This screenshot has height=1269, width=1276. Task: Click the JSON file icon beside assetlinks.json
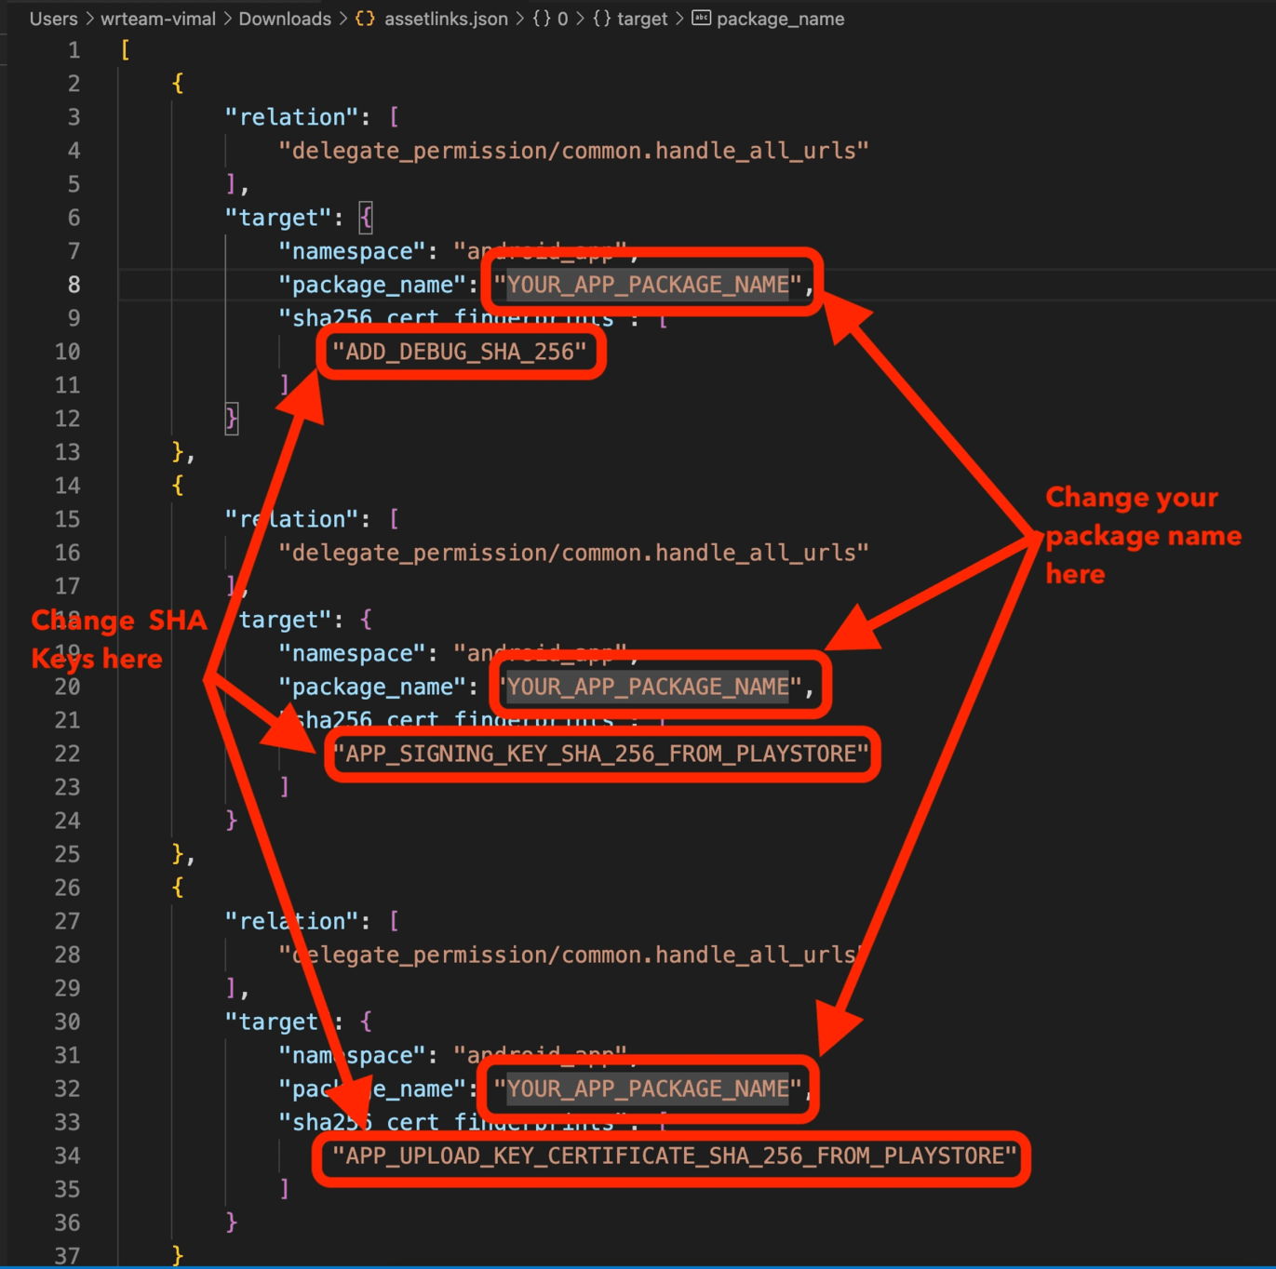[x=365, y=19]
